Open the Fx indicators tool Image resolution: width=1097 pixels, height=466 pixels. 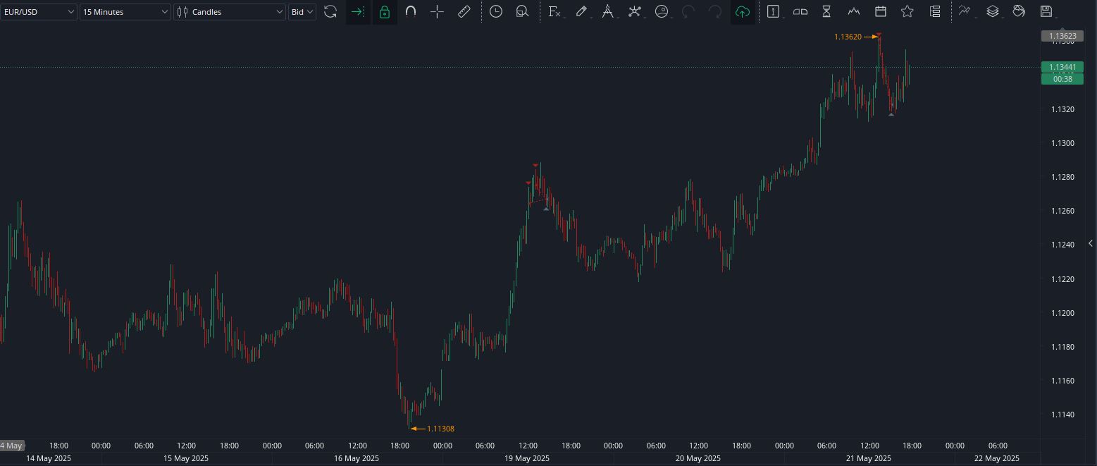tap(554, 12)
